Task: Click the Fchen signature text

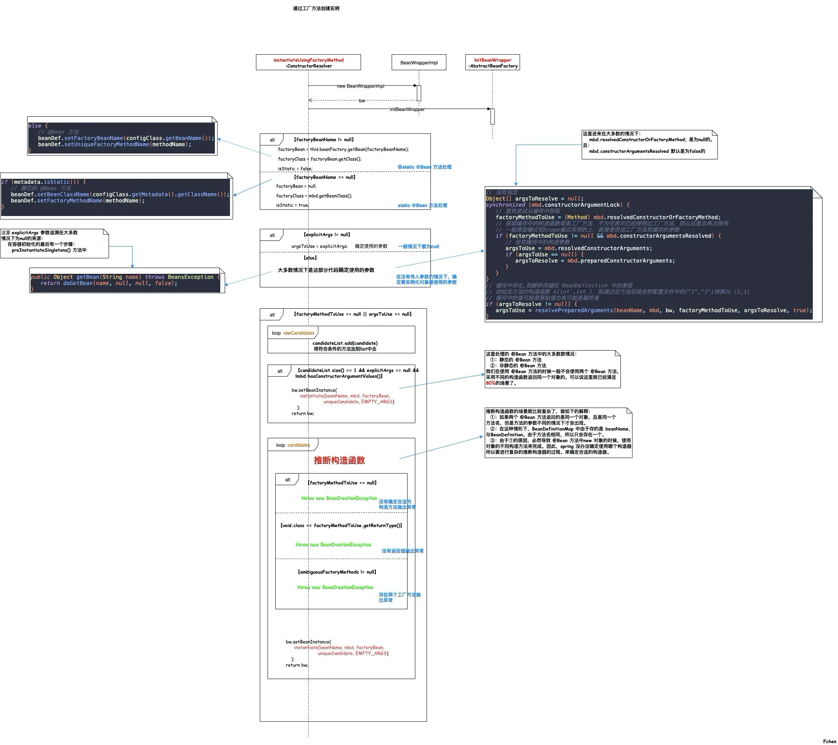Action: [829, 740]
